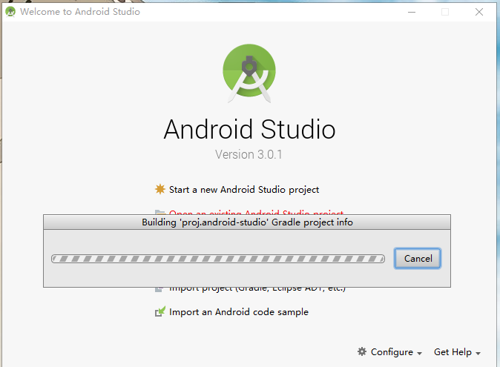Click the large Android Studio logo
Image resolution: width=500 pixels, height=367 pixels.
click(249, 73)
